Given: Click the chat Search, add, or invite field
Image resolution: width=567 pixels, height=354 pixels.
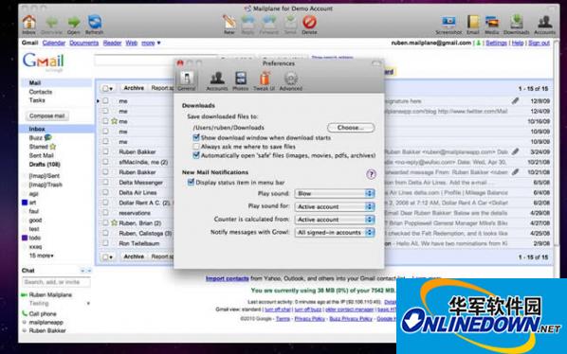Looking at the screenshot, I should click(x=56, y=282).
